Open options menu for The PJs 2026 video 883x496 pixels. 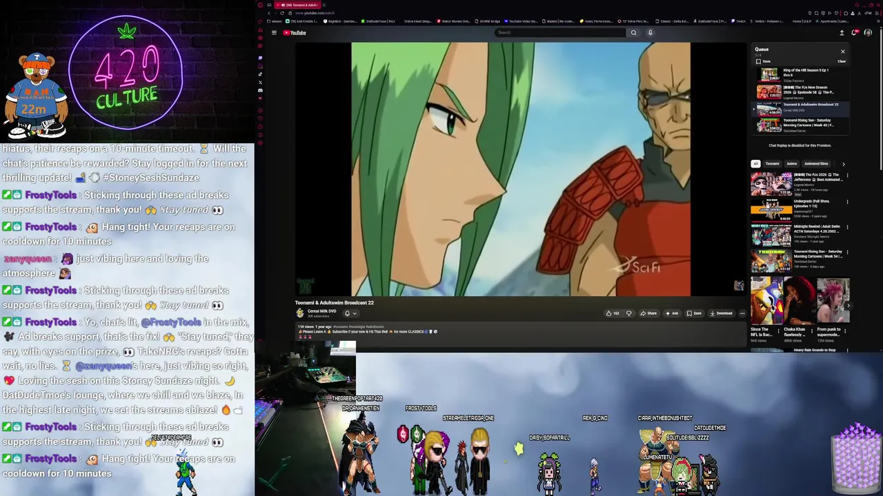[847, 176]
